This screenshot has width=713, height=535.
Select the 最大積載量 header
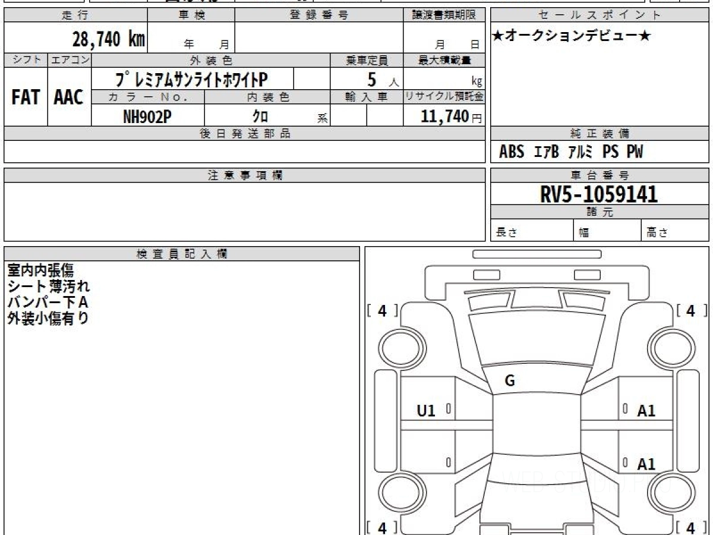(444, 60)
